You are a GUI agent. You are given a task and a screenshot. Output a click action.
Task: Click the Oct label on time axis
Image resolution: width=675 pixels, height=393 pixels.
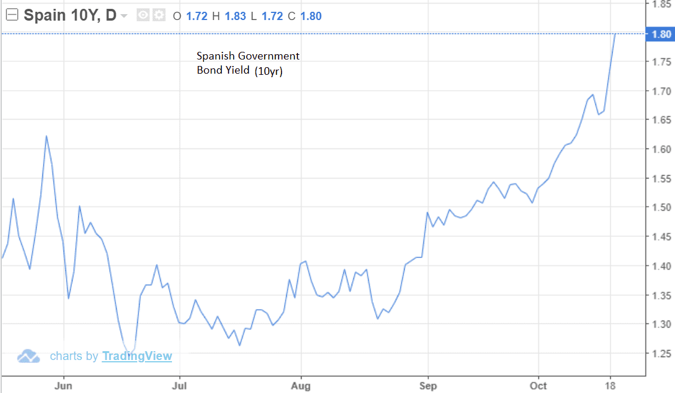(538, 386)
